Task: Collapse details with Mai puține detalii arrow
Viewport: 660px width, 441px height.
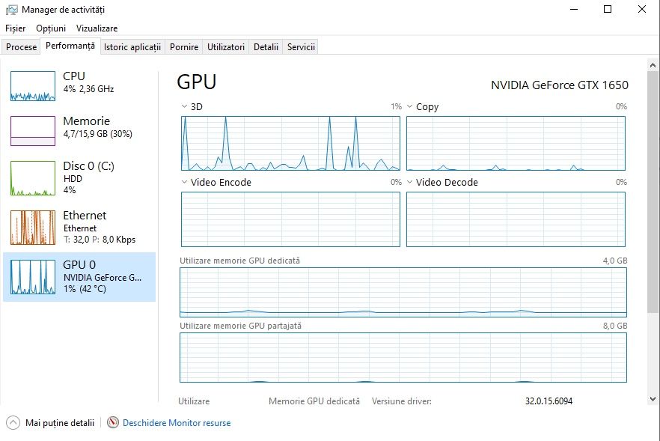Action: (x=13, y=423)
